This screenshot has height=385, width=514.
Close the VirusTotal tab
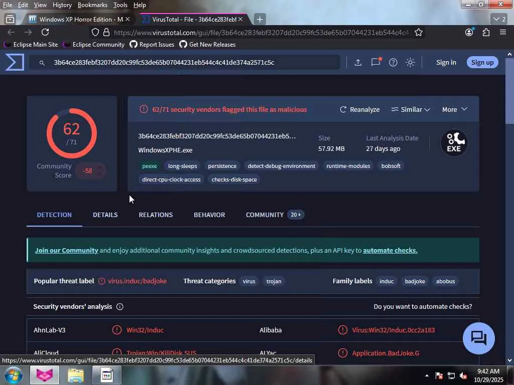pyautogui.click(x=240, y=20)
